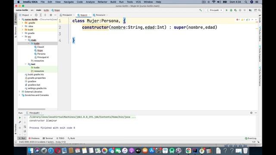The height and width of the screenshot is (155, 276).
Task: Open Gradle tool window stripe
Action: (260, 19)
